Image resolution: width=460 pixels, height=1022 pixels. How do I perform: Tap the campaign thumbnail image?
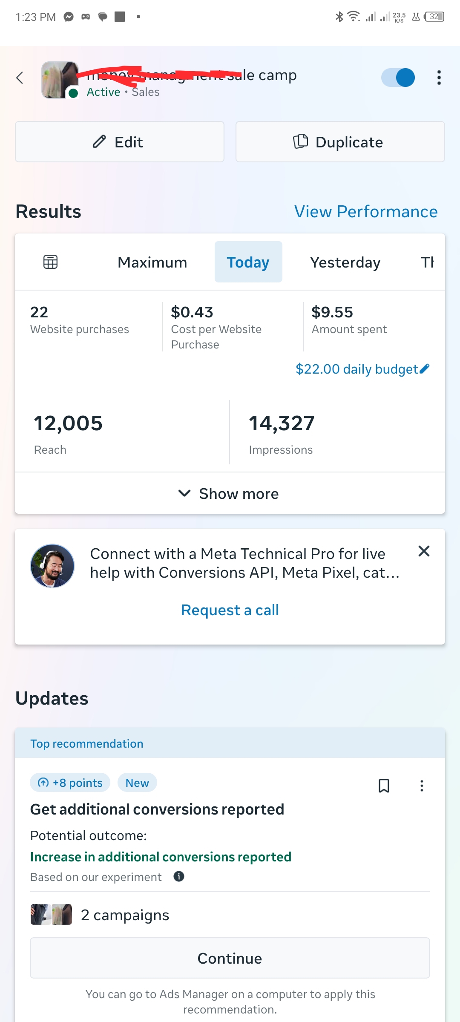coord(60,80)
